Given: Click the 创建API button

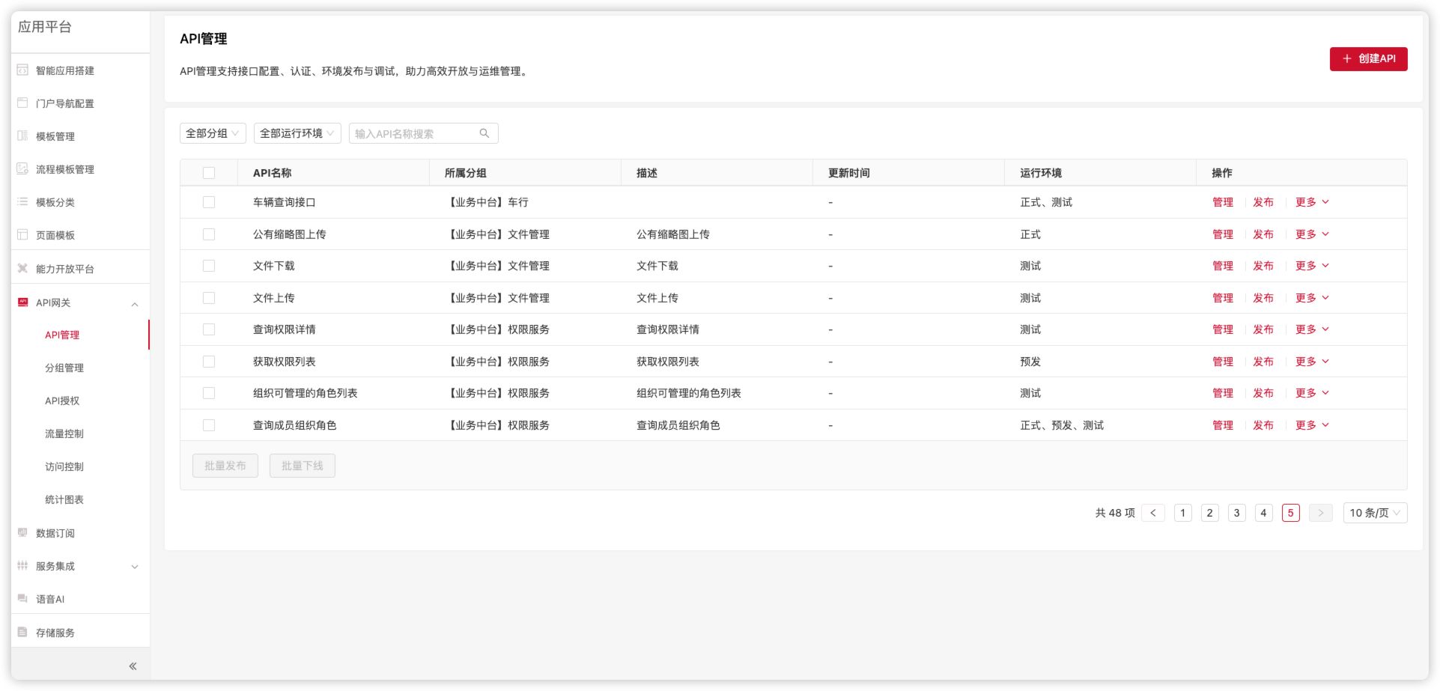Looking at the screenshot, I should [x=1368, y=58].
